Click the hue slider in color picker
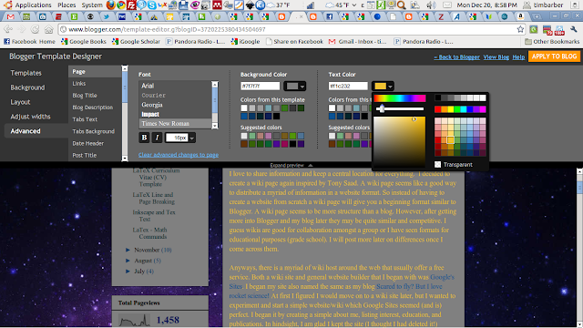The width and height of the screenshot is (583, 328). 400,98
